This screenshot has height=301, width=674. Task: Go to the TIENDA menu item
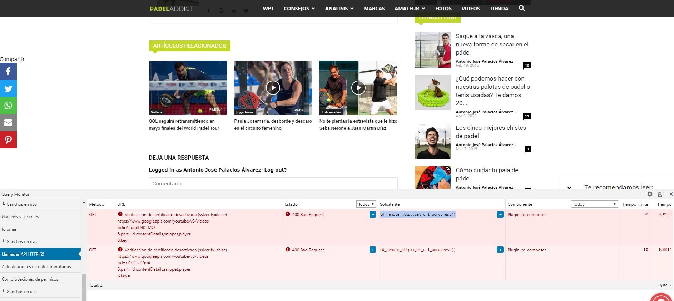pos(499,9)
